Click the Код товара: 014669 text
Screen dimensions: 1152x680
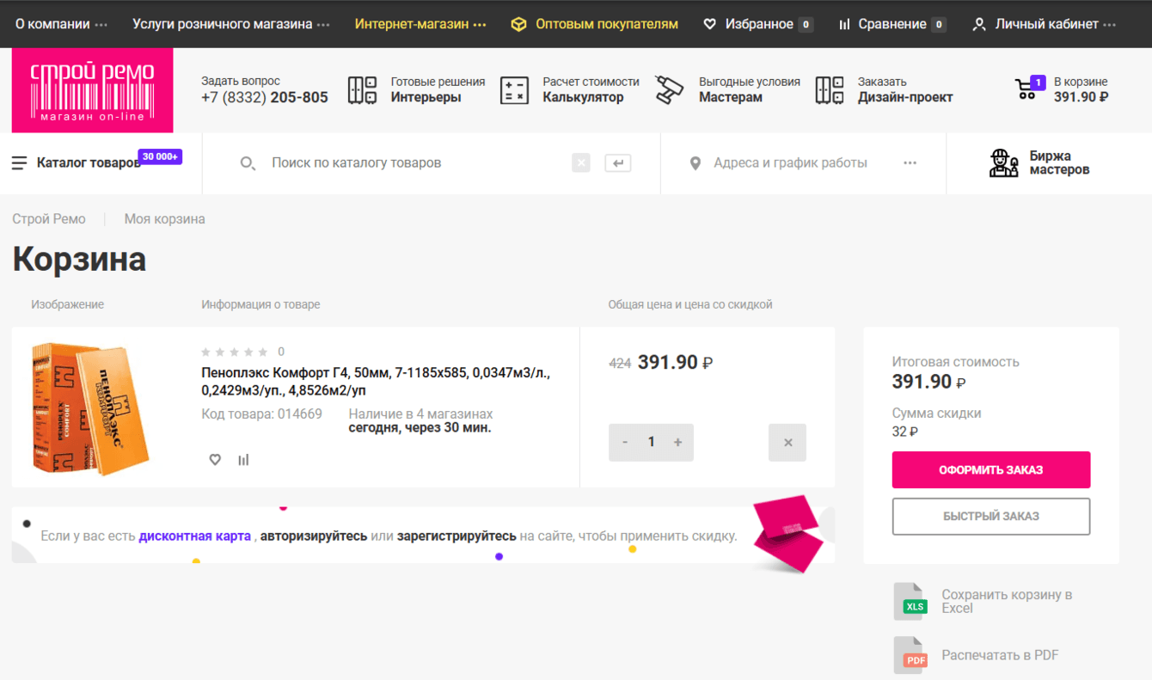[x=261, y=414]
